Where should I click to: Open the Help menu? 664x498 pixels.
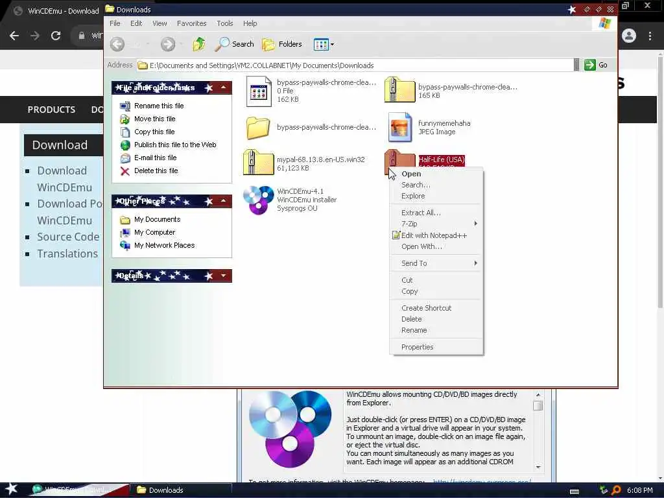[250, 23]
